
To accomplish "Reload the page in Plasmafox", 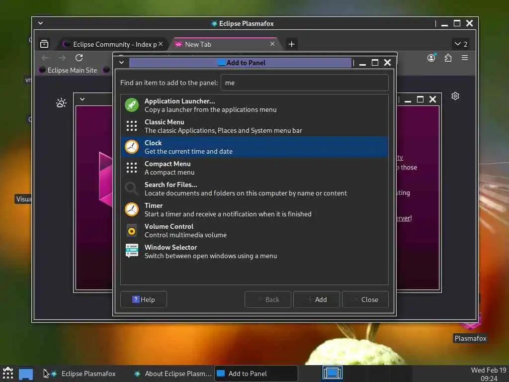I will click(x=79, y=58).
